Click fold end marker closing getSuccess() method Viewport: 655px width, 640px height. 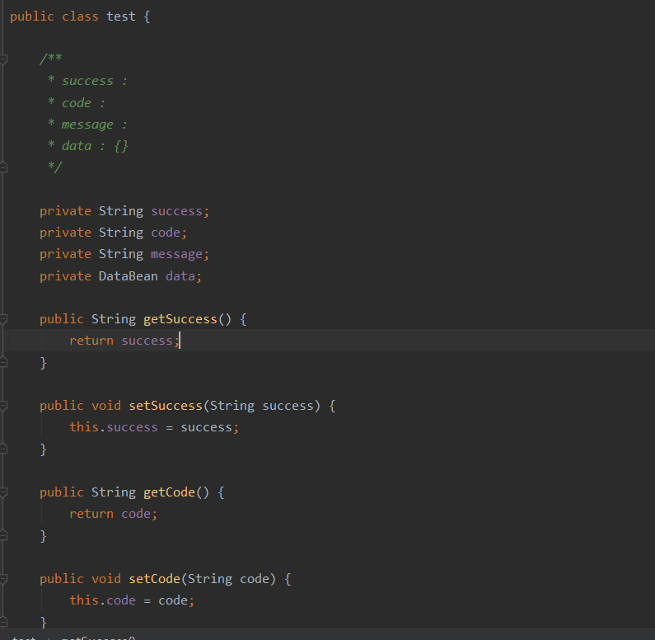pos(3,362)
